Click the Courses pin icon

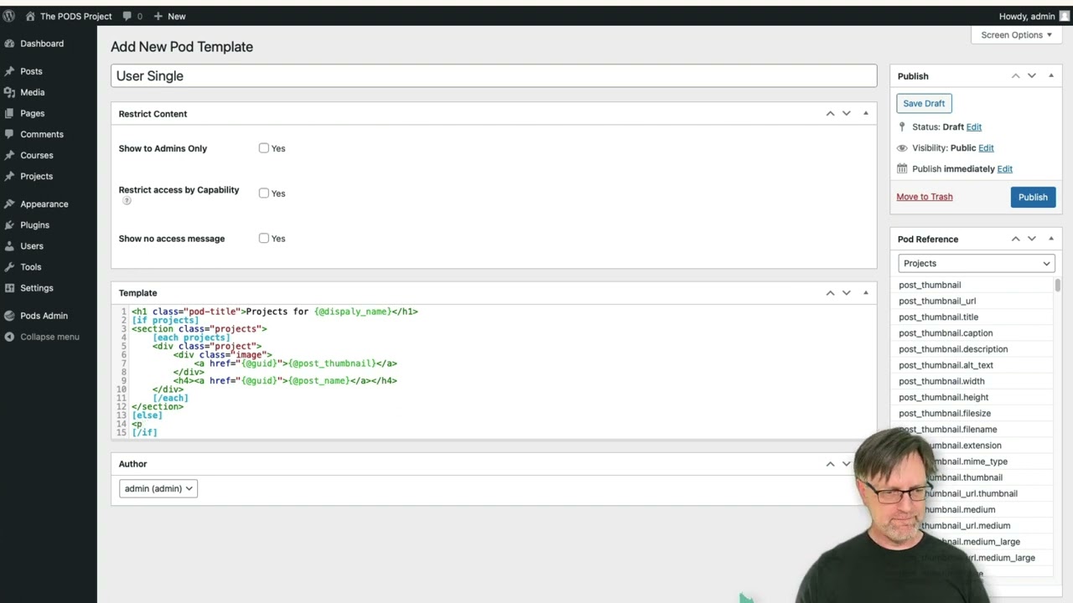point(9,155)
